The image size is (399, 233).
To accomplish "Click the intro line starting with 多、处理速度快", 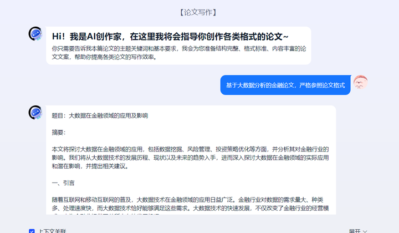I will pyautogui.click(x=190, y=207).
